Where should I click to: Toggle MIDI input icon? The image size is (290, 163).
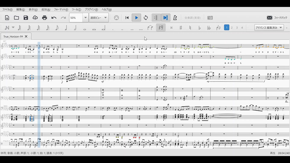point(116,18)
